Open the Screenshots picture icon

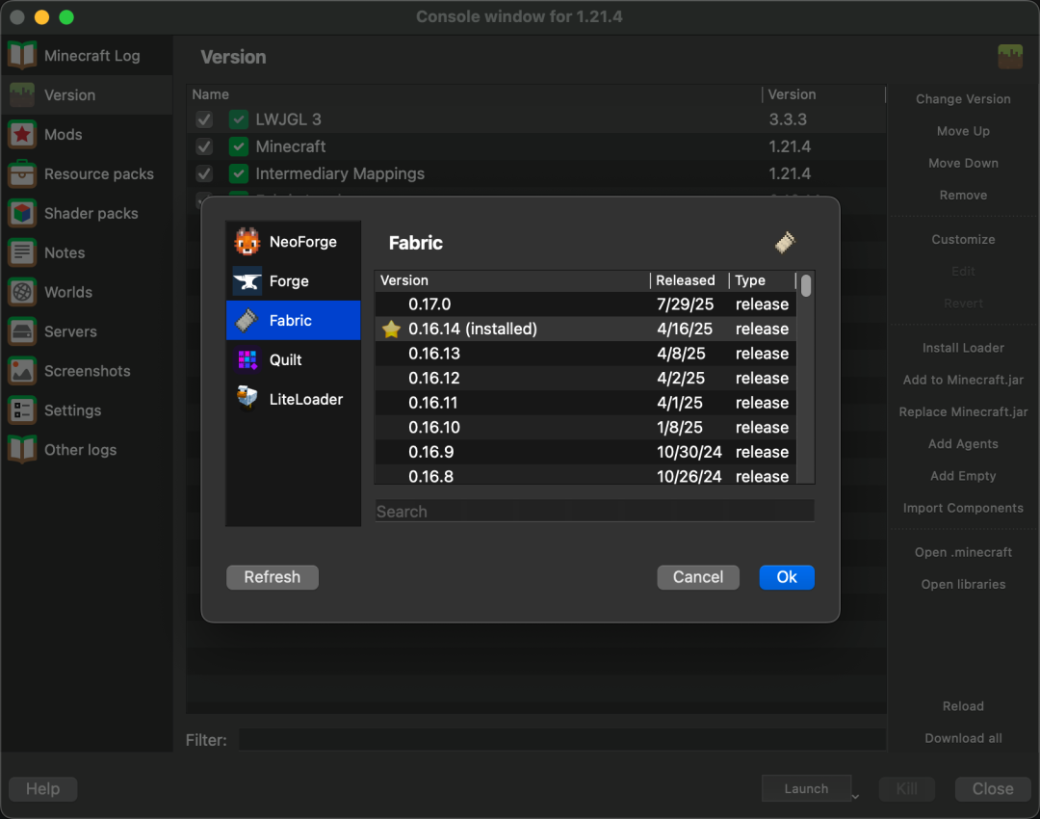(22, 371)
